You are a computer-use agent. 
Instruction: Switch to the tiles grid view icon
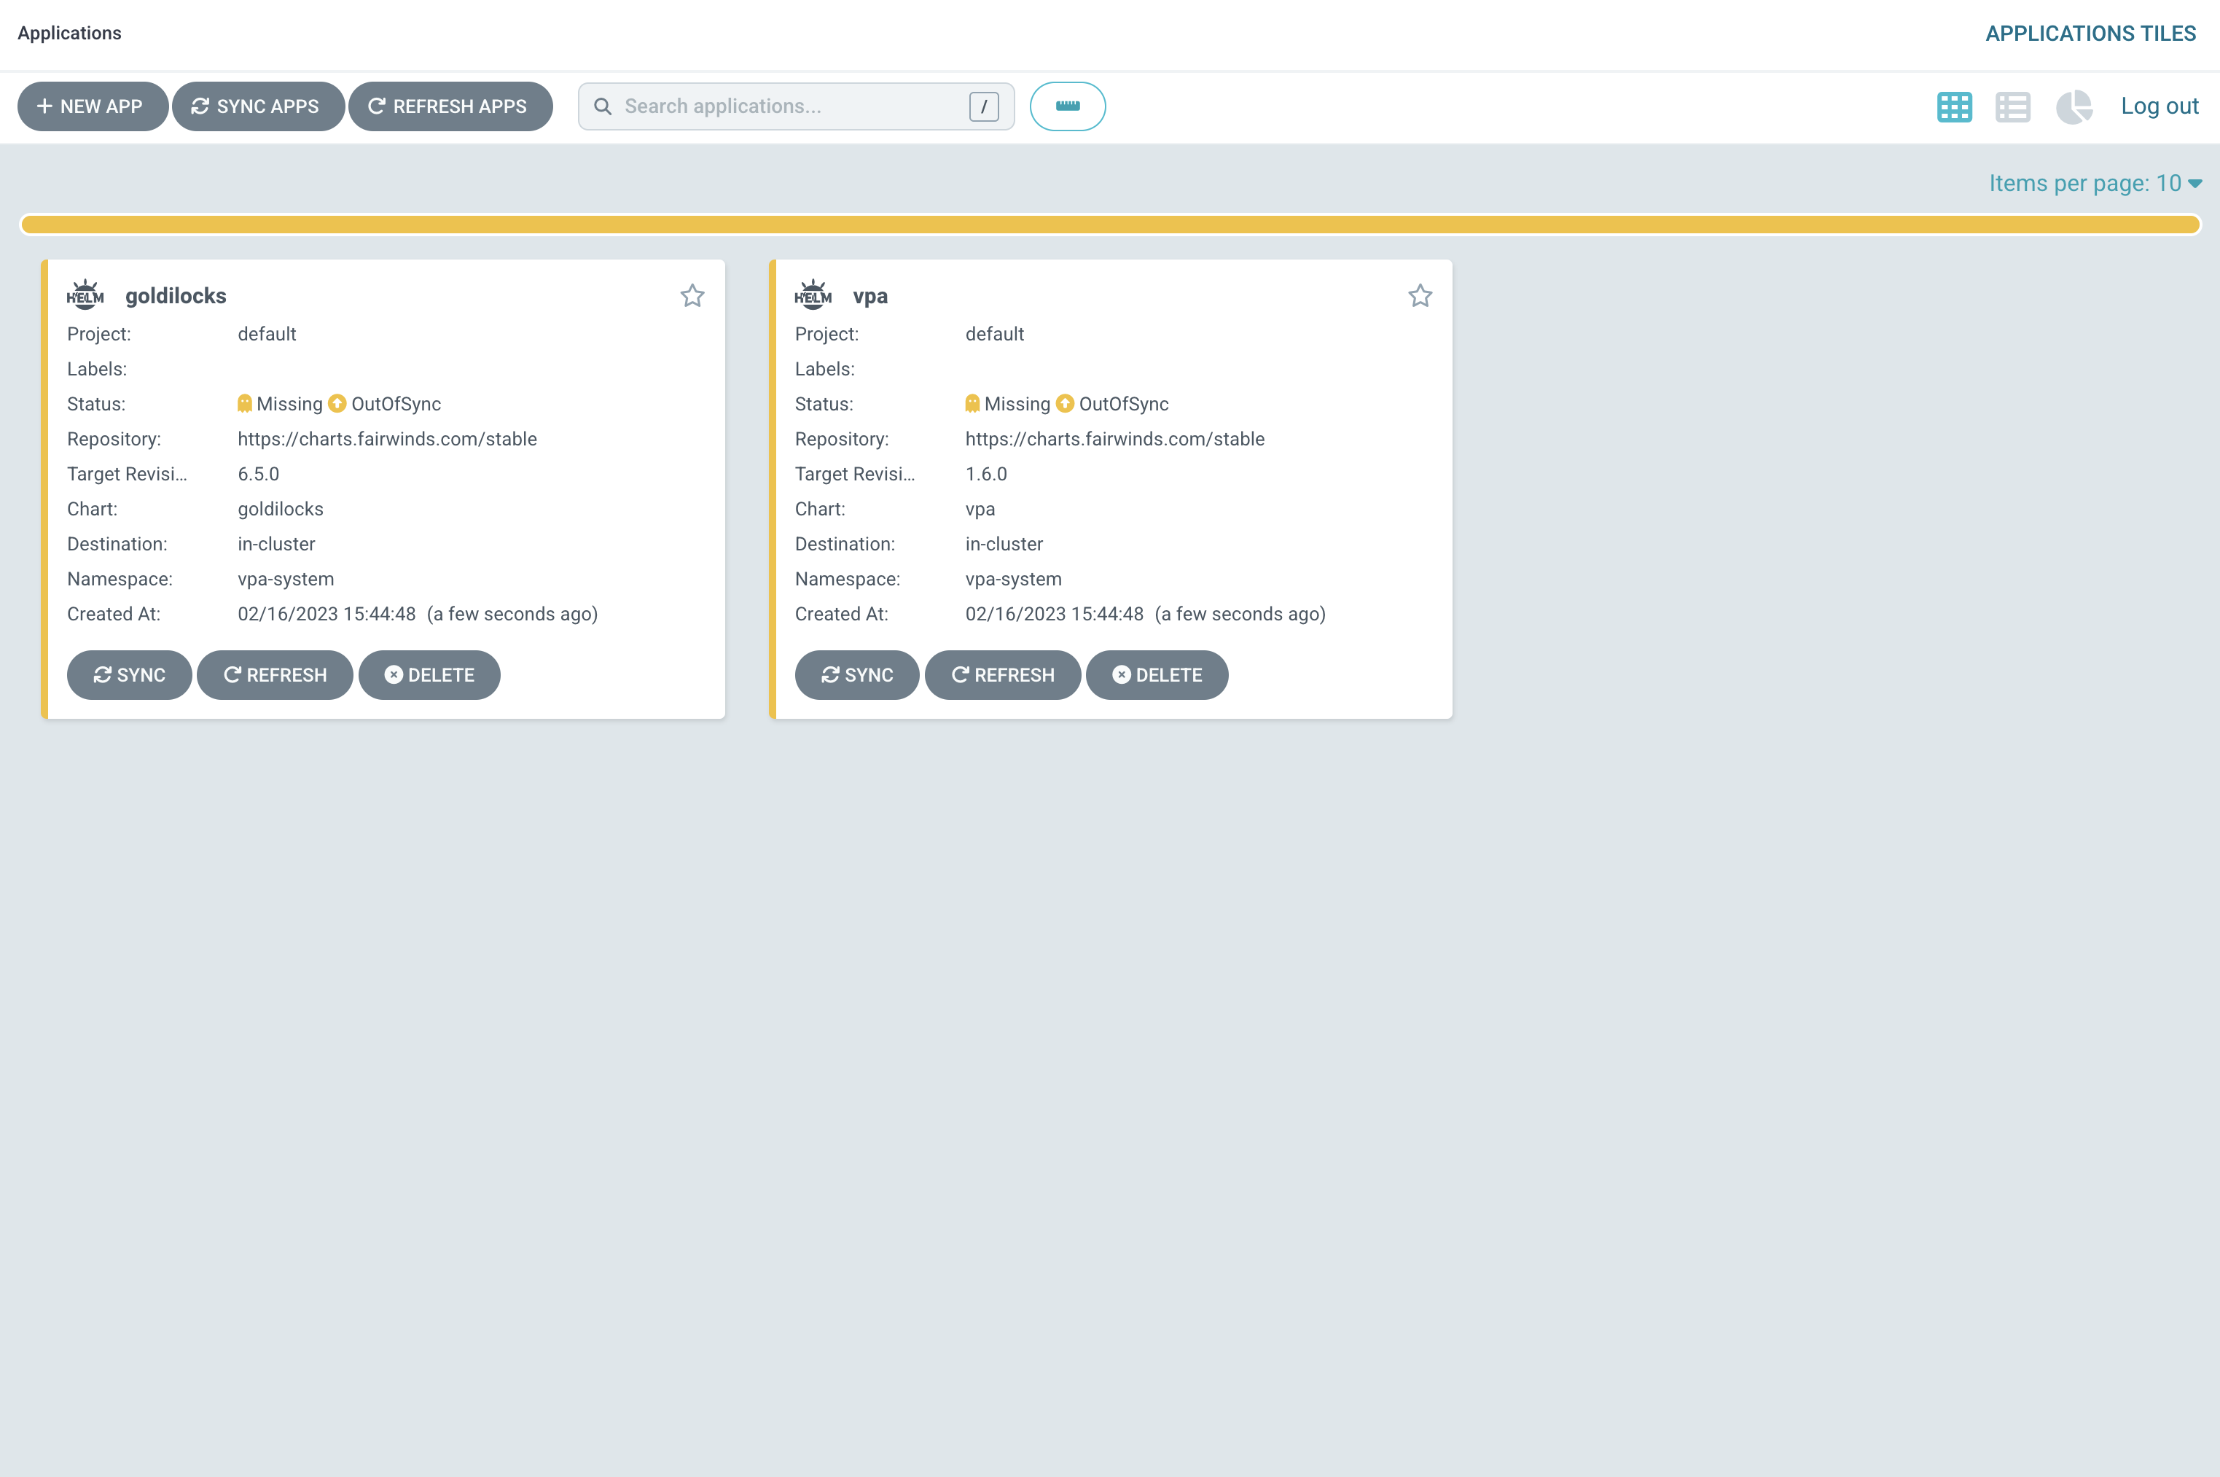(1955, 106)
